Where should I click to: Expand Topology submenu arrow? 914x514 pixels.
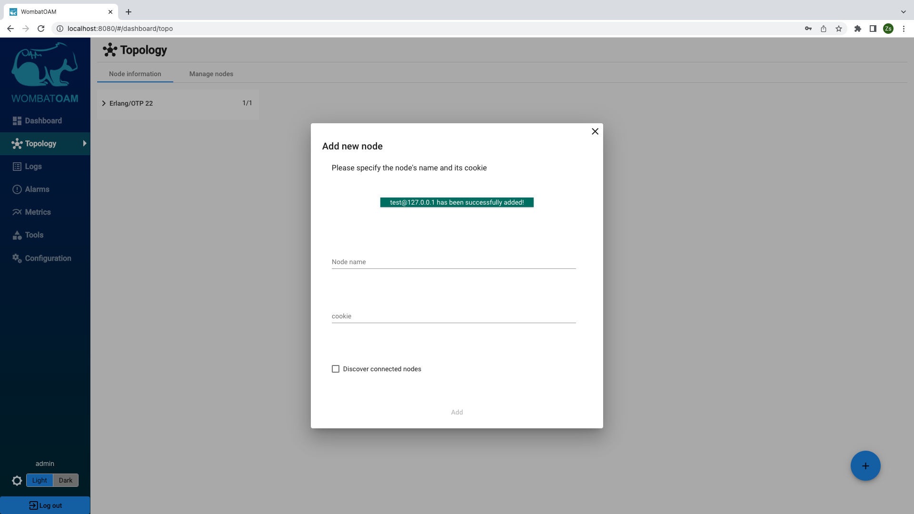[x=85, y=143]
